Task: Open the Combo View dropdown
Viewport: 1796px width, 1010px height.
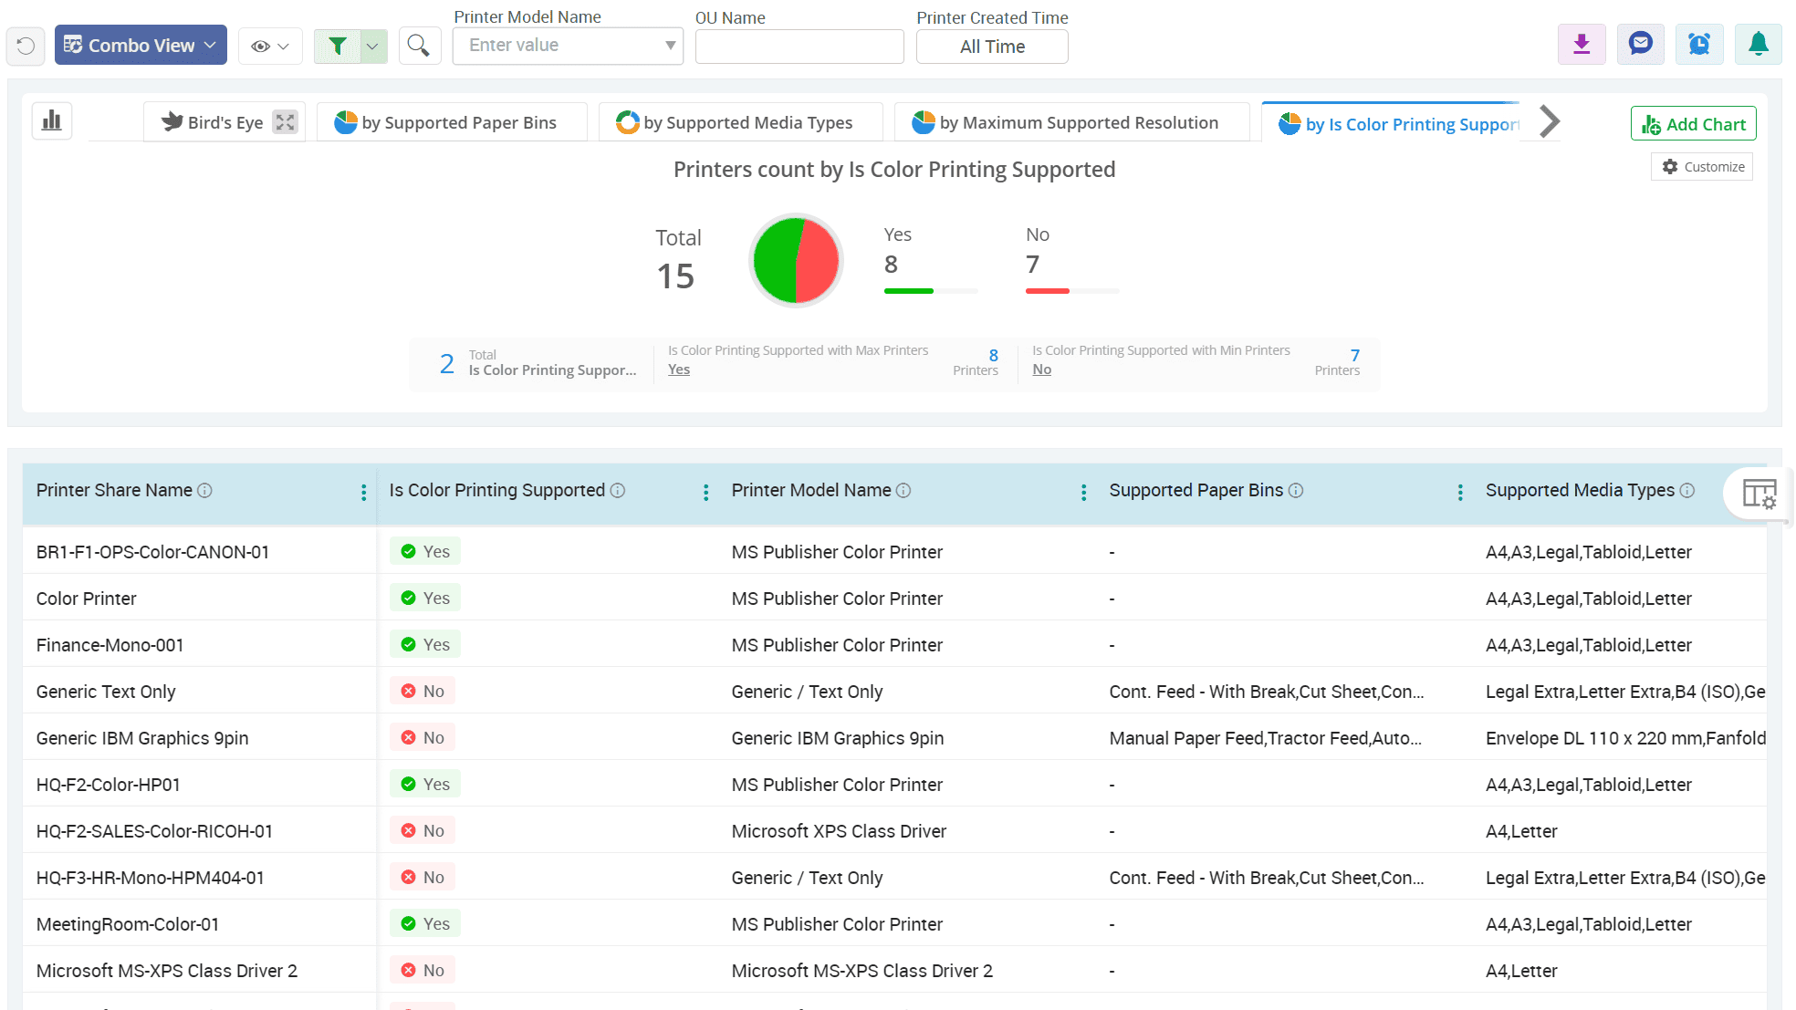Action: coord(141,46)
